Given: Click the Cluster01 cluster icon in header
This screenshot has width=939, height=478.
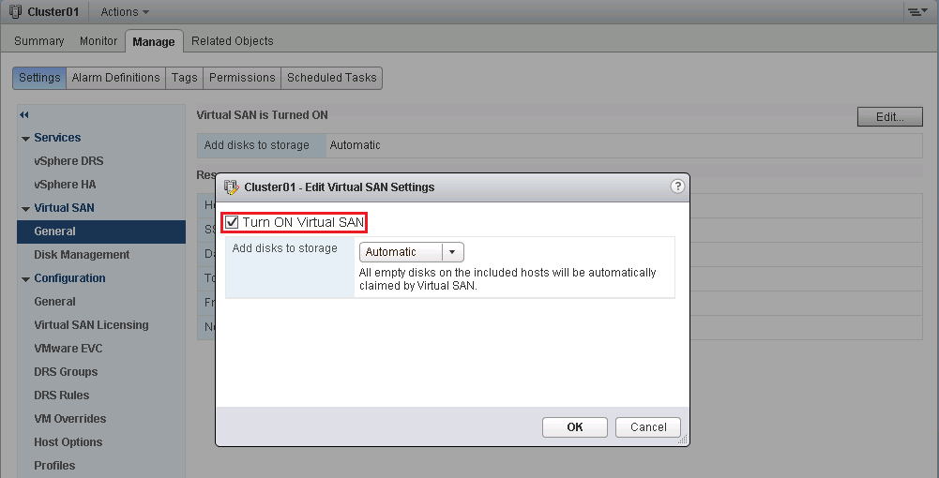Looking at the screenshot, I should (15, 12).
